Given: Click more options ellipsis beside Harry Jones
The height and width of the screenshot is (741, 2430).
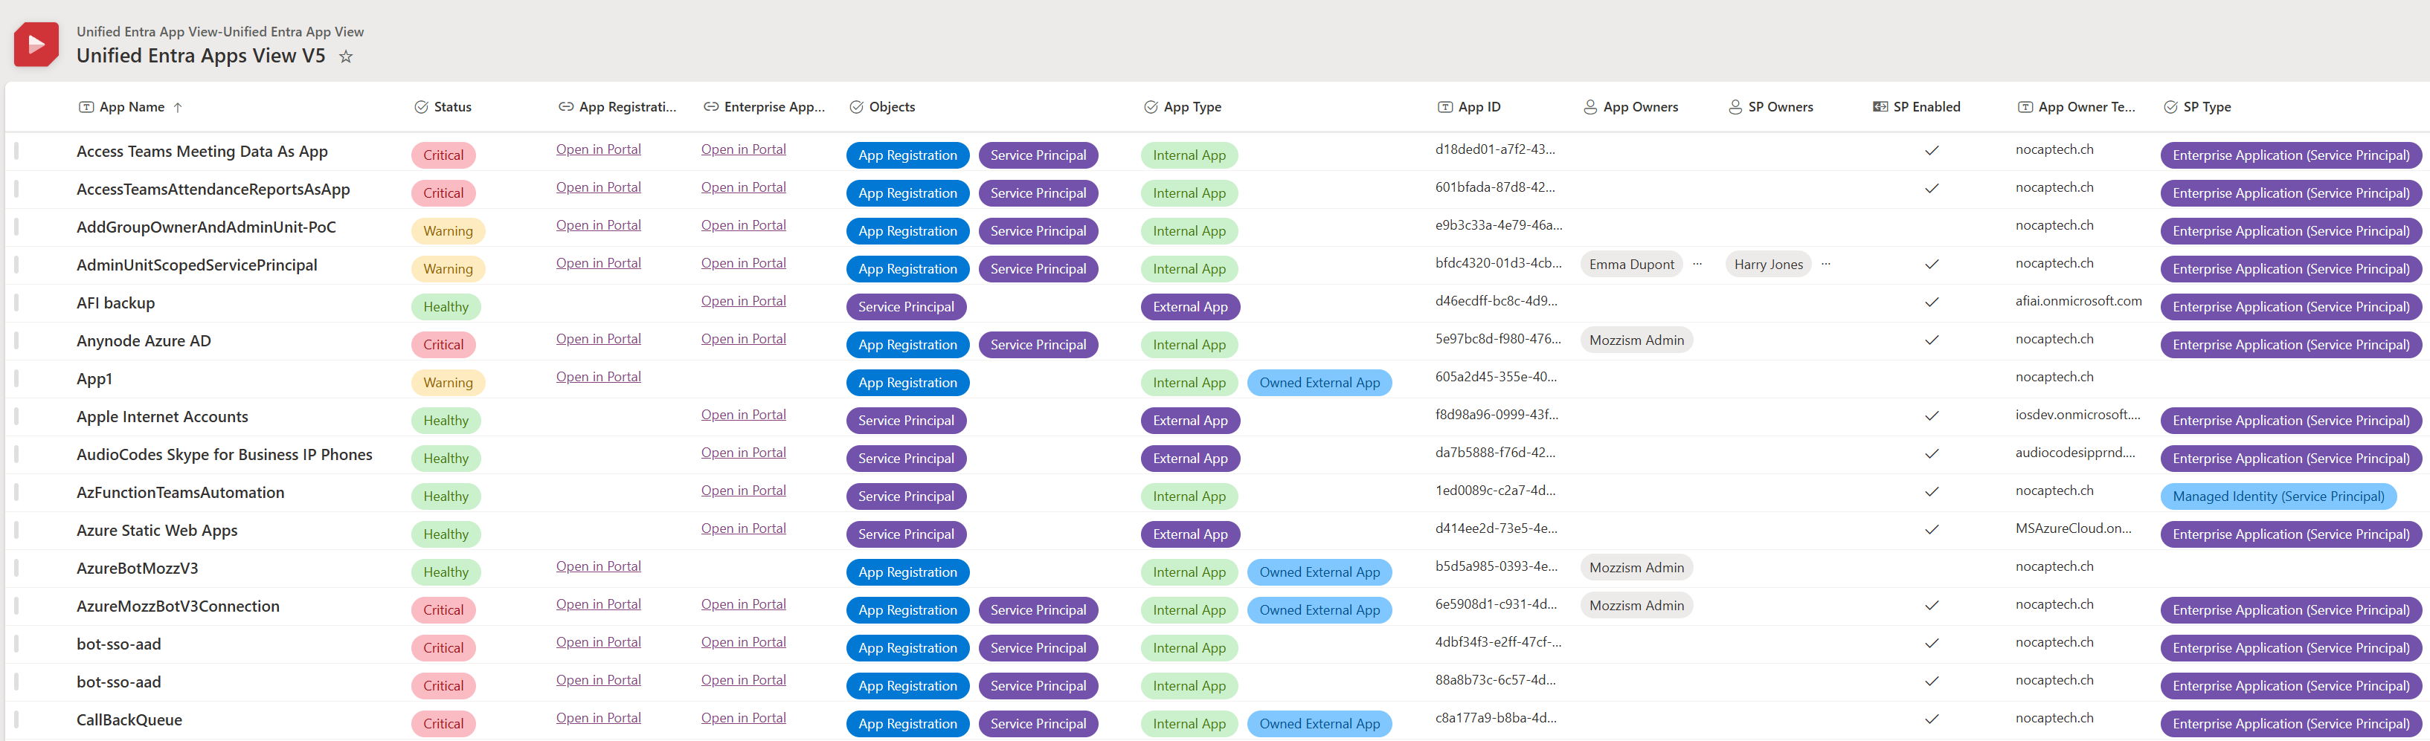Looking at the screenshot, I should (1825, 264).
